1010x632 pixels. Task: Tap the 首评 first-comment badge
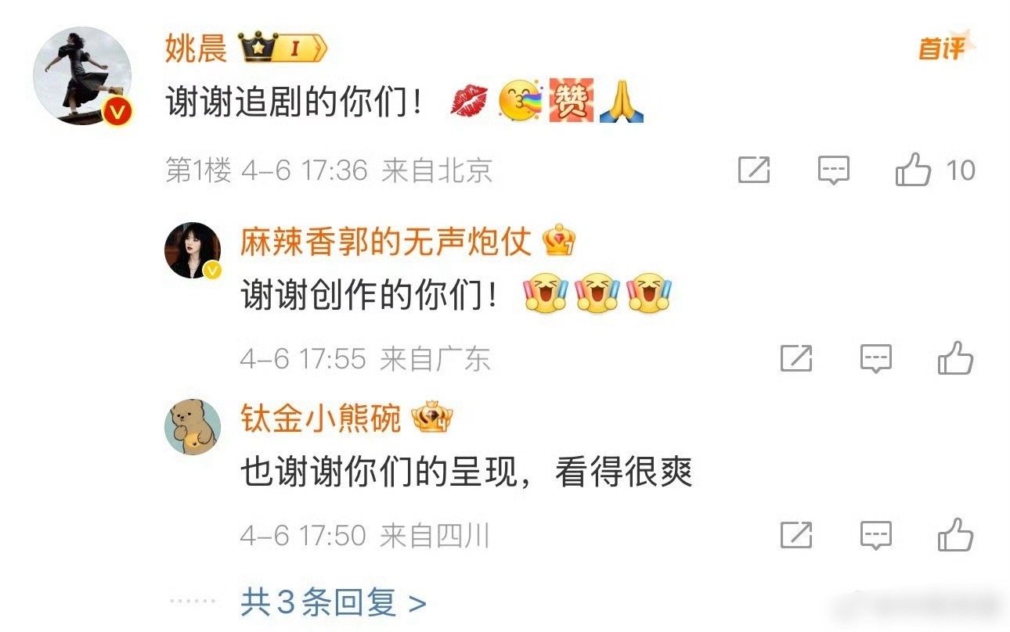click(x=945, y=48)
